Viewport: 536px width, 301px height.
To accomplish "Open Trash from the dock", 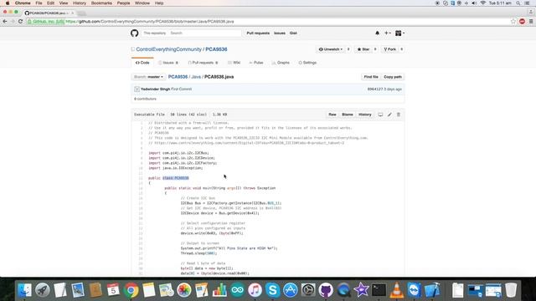I will [x=511, y=290].
